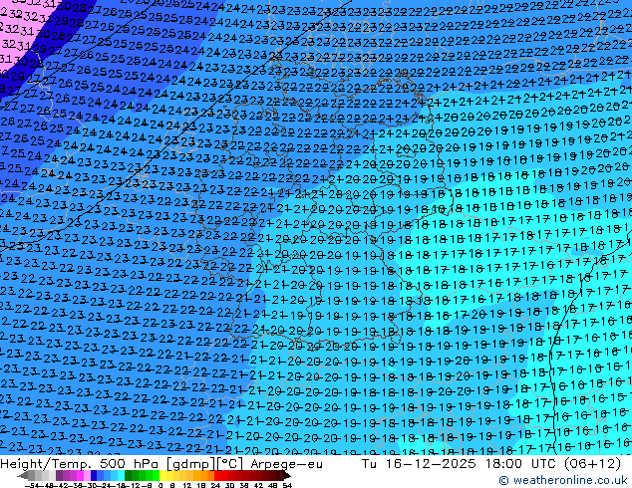Click the Arpege-eu model label
Image resolution: width=632 pixels, height=488 pixels.
(x=286, y=464)
